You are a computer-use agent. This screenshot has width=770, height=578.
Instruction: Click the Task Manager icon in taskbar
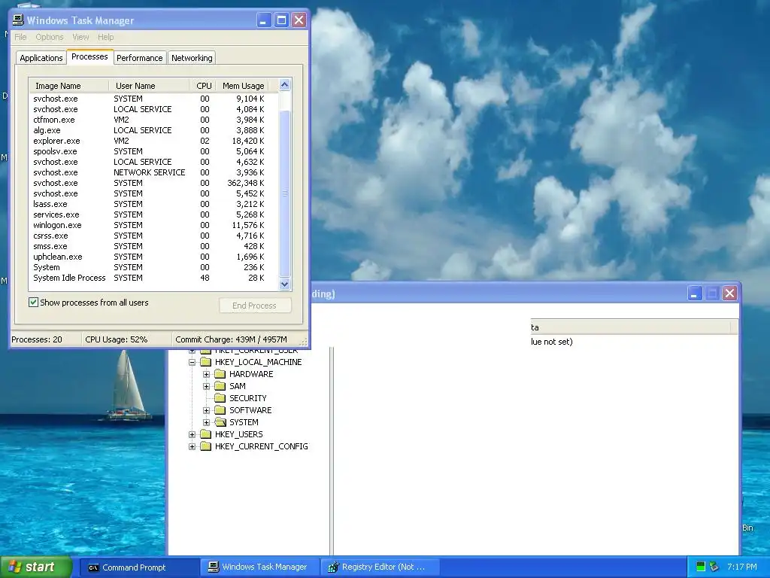pyautogui.click(x=213, y=567)
